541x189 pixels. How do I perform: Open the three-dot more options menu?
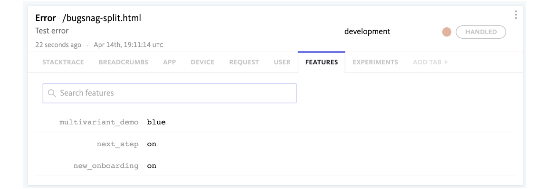click(x=516, y=15)
